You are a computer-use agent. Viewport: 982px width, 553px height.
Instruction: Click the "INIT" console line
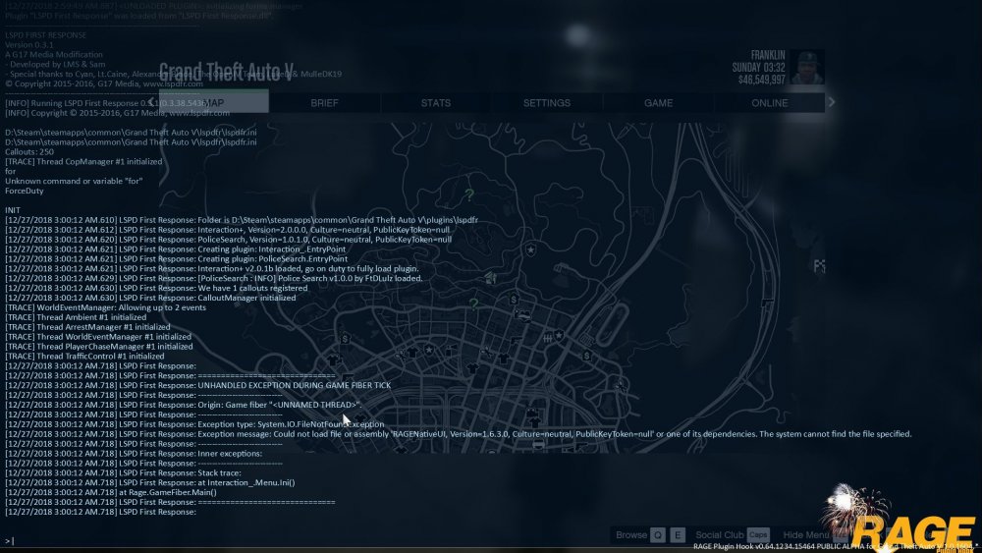(13, 210)
